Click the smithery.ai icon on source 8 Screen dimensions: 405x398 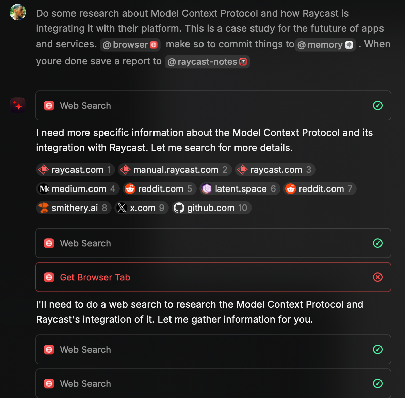[44, 208]
